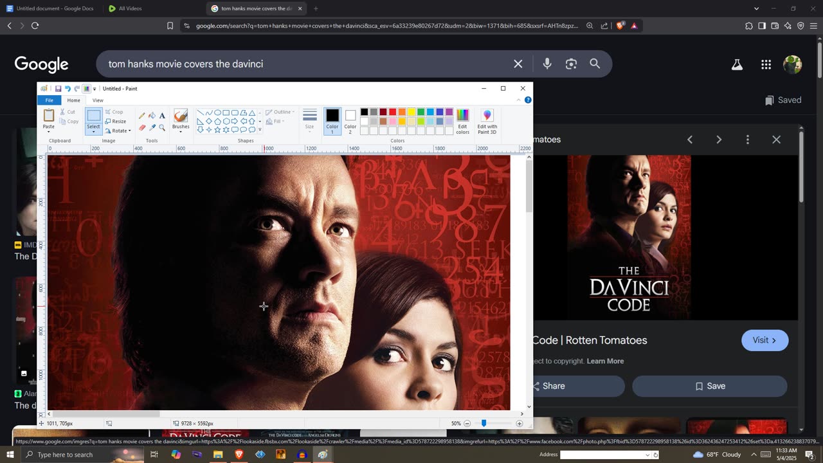The image size is (823, 463).
Task: Click the Da Vinci Code poster preview image
Action: pyautogui.click(x=628, y=237)
